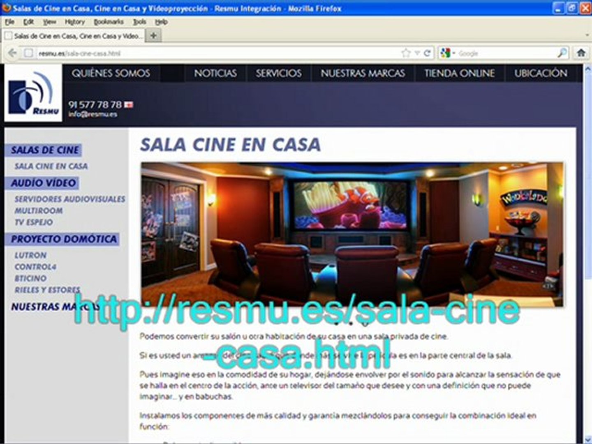Open the History menu
This screenshot has width=592, height=444.
click(x=74, y=22)
